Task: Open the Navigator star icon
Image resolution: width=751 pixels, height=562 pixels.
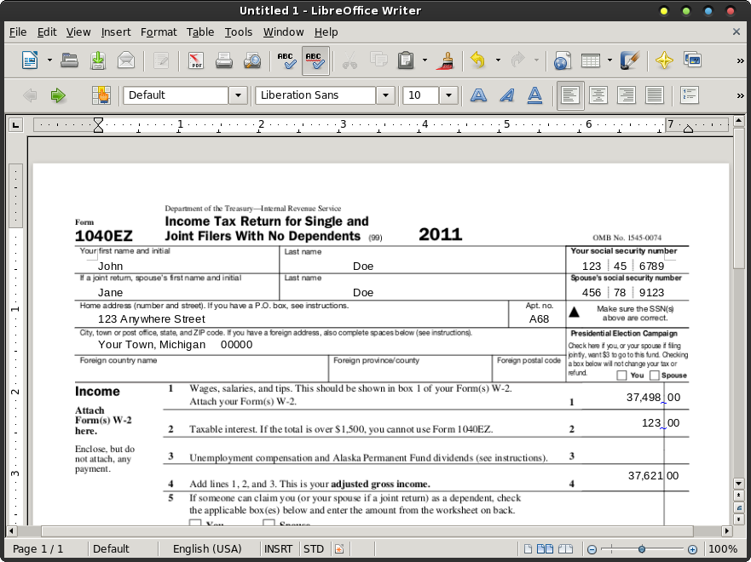Action: coord(664,60)
